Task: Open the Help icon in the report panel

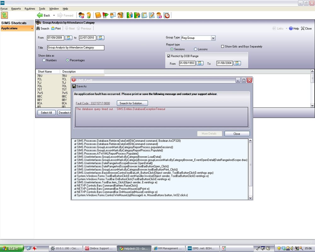Action: point(294,29)
